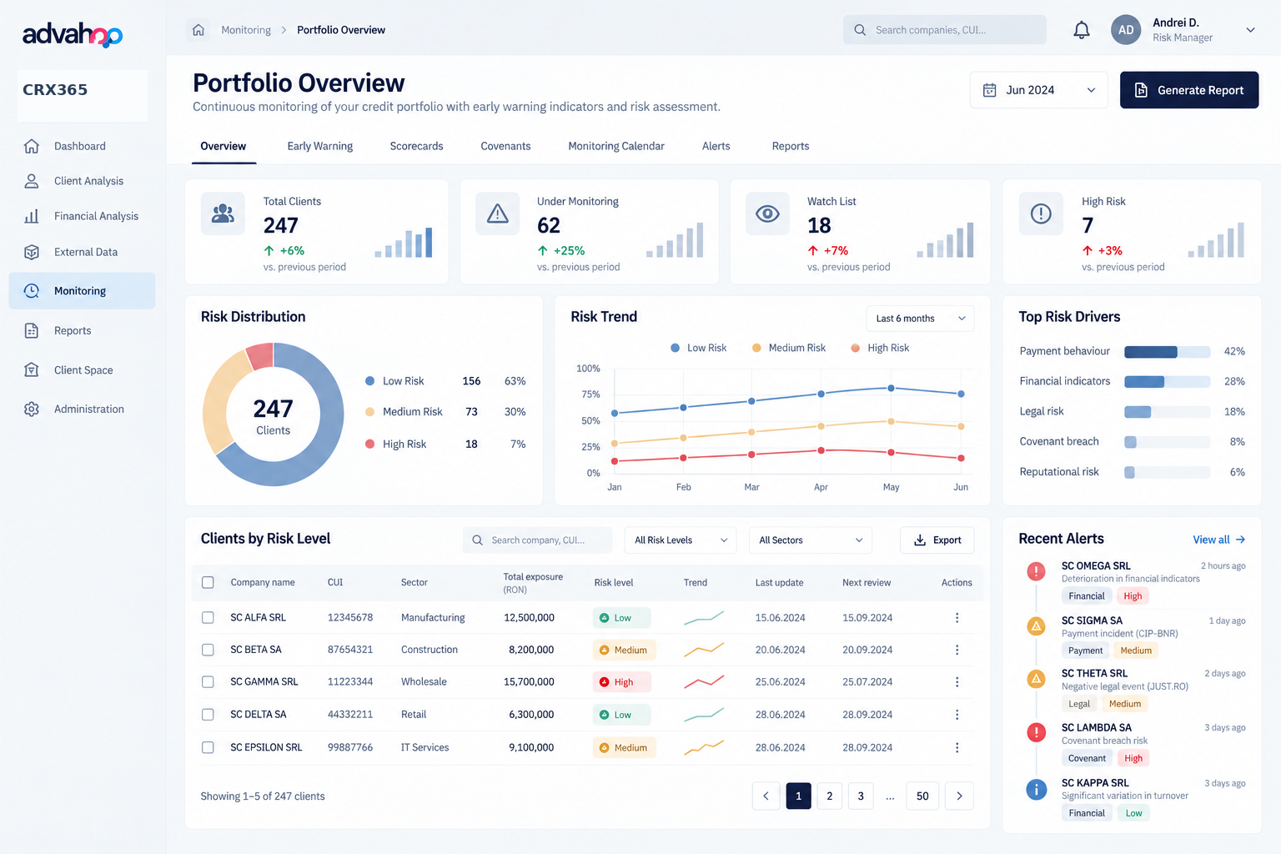Click the Client Analysis person icon

click(x=32, y=181)
